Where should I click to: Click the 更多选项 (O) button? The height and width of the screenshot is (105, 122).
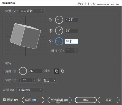(60, 100)
